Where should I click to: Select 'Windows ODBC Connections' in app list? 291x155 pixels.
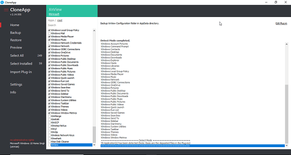[65, 49]
